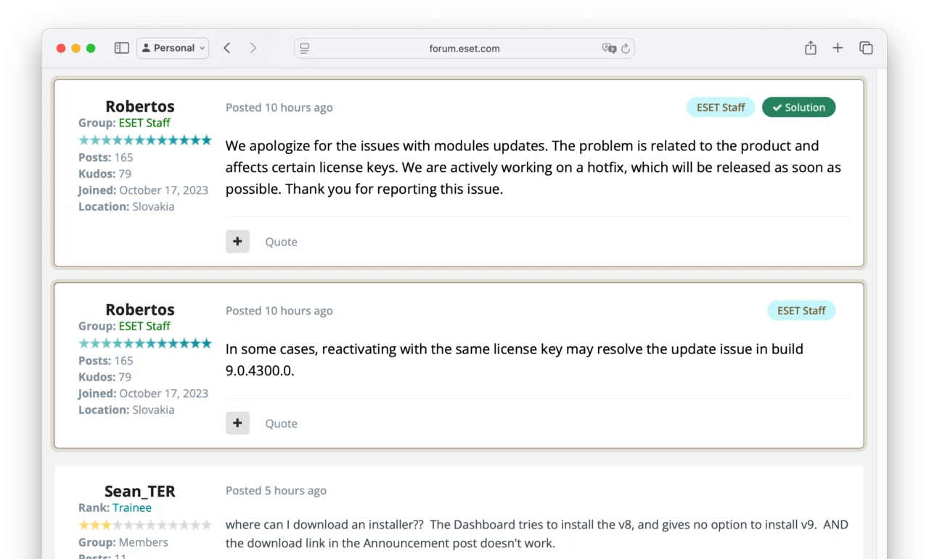Expand the Personal profile dropdown
This screenshot has height=559, width=929.
pyautogui.click(x=173, y=48)
